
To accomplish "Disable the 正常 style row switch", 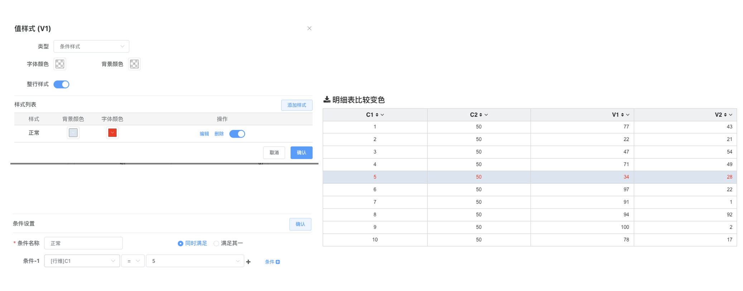I will pos(237,134).
